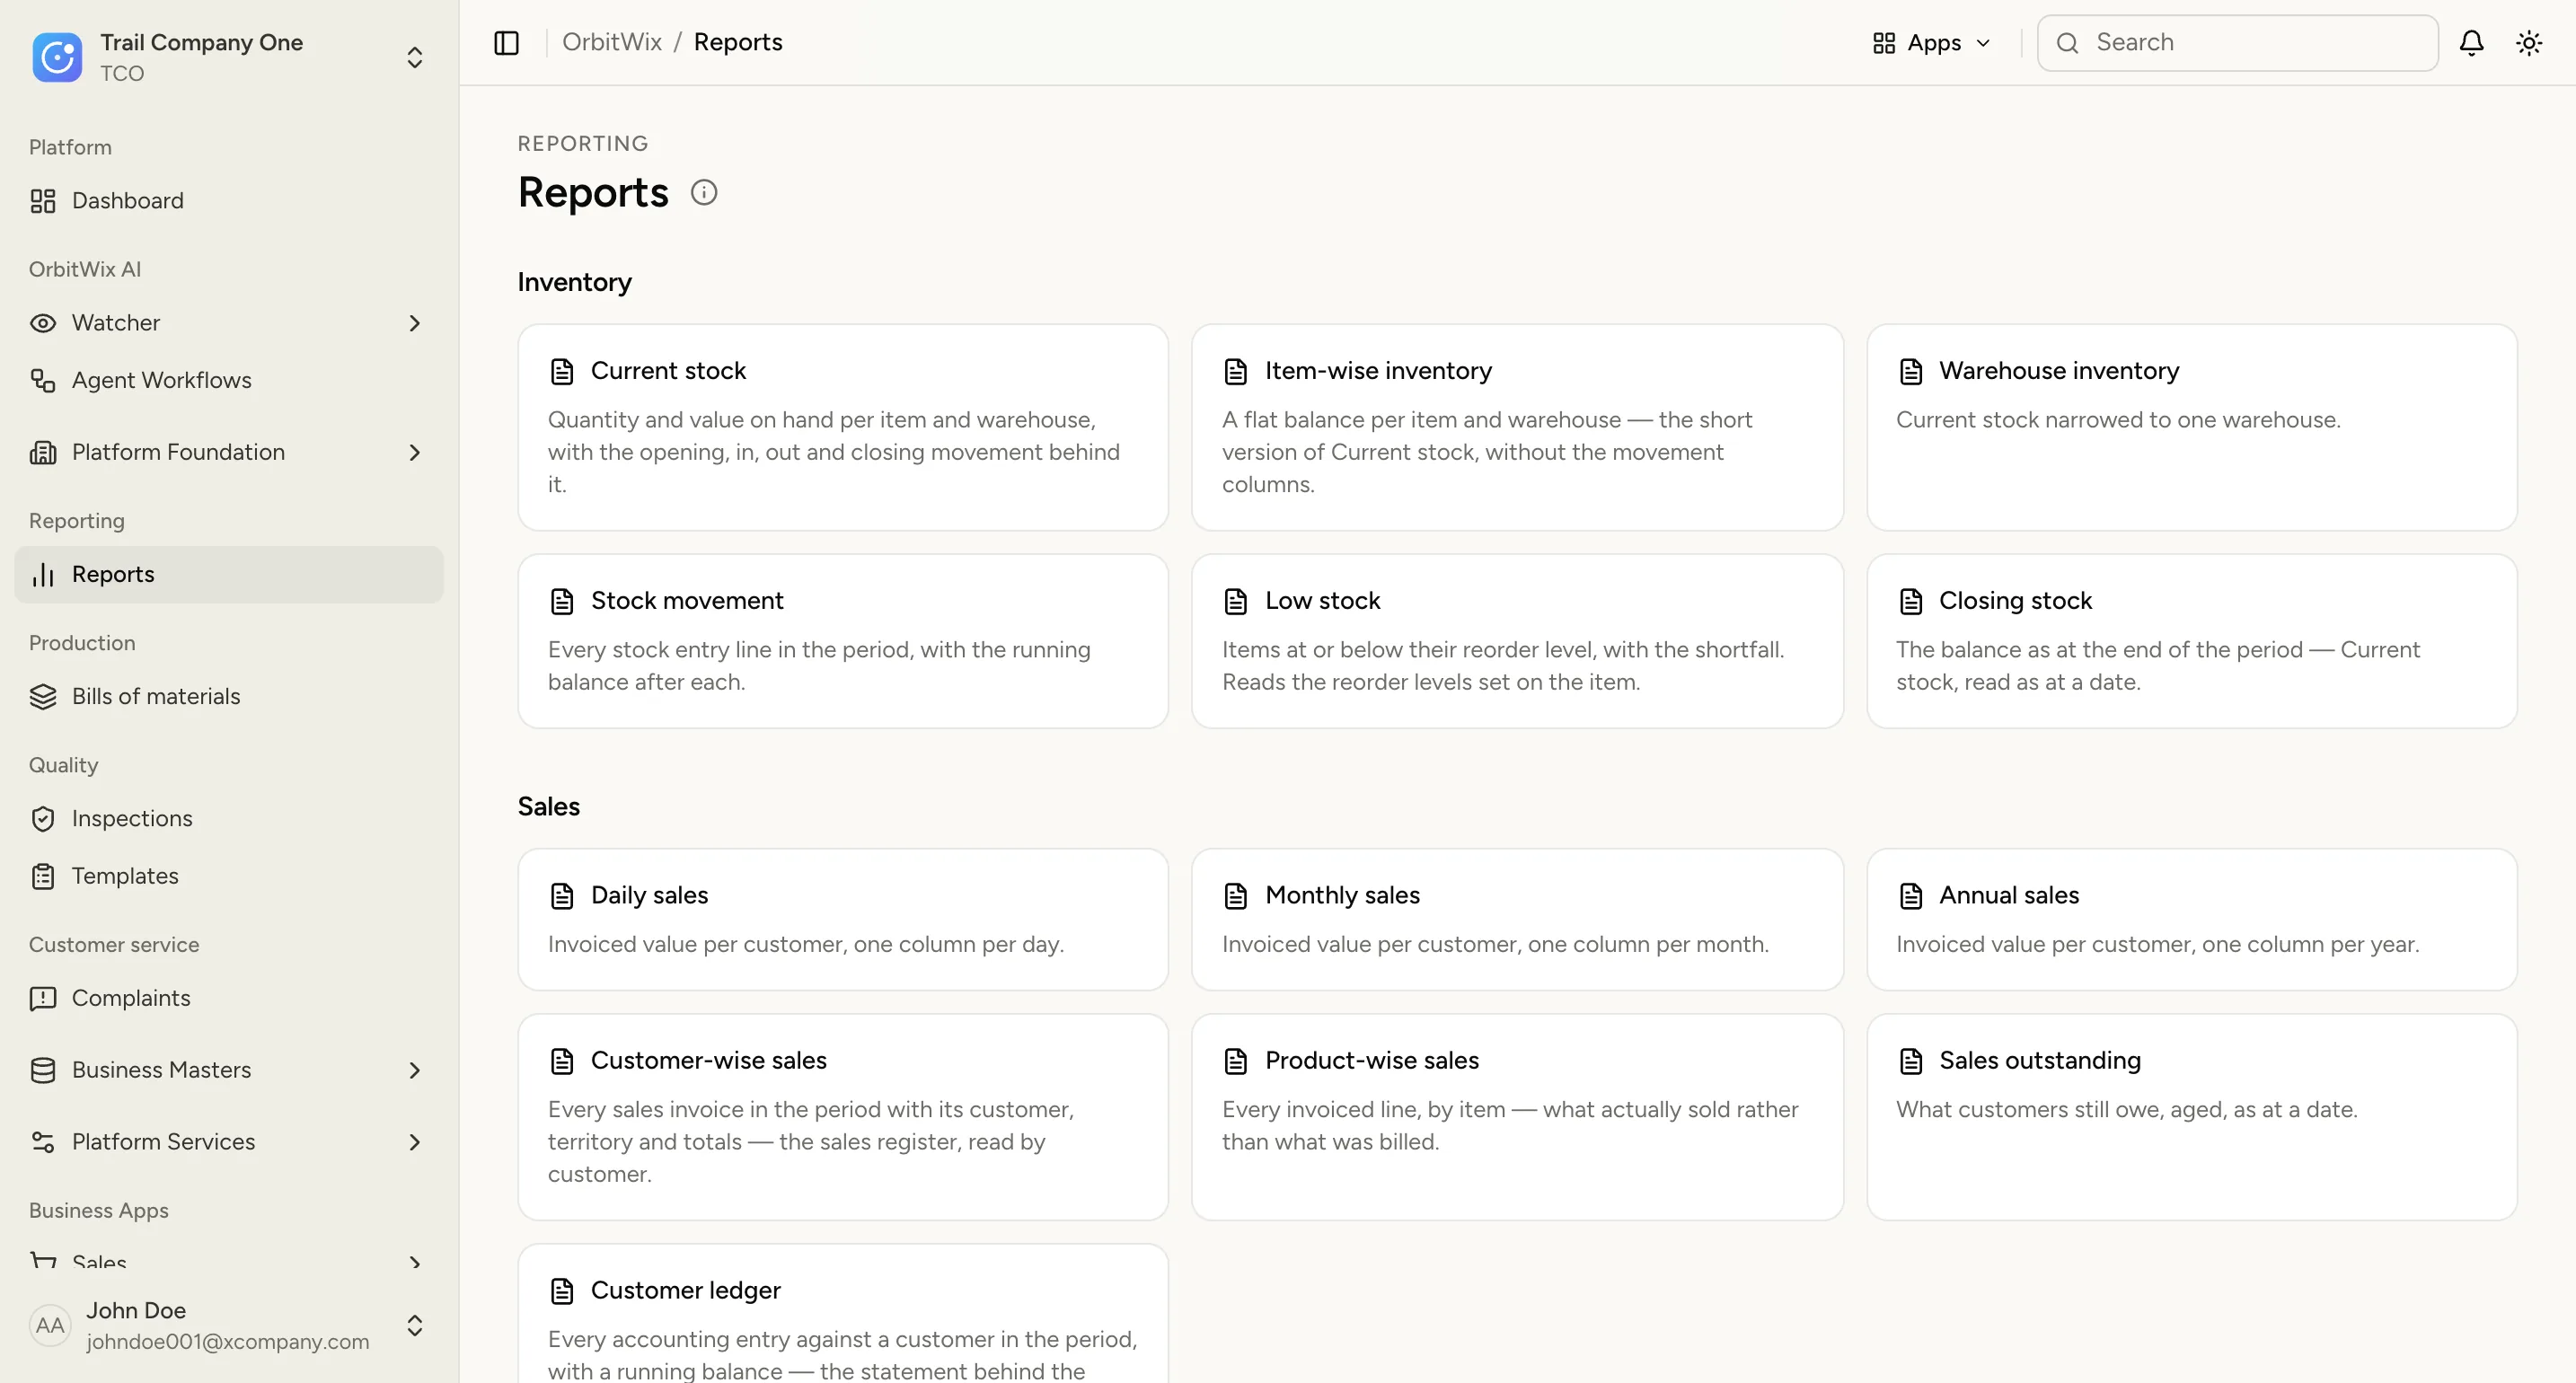Go to OrbitWix breadcrumb link
The height and width of the screenshot is (1383, 2576).
[612, 42]
